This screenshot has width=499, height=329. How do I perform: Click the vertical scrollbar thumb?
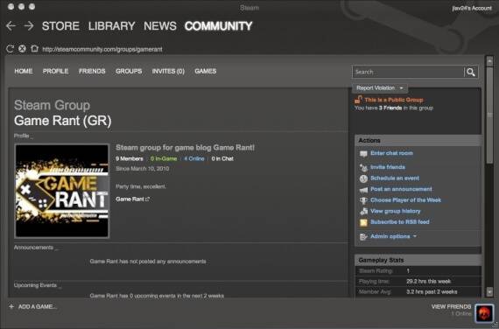coord(489,115)
